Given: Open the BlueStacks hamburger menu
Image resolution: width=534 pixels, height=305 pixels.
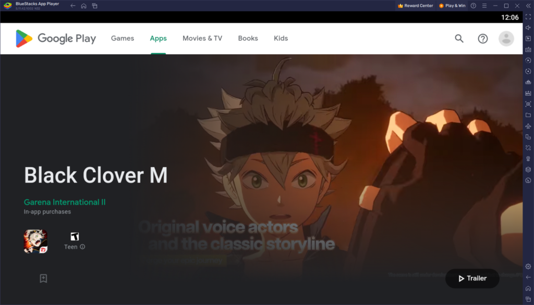Looking at the screenshot, I should tap(484, 6).
